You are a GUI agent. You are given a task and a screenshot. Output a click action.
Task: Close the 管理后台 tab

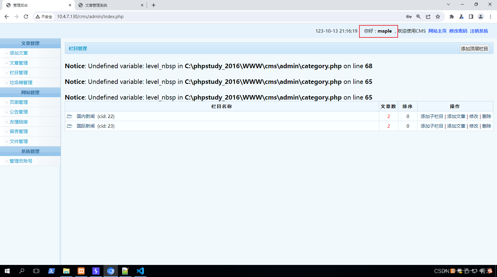pos(70,5)
